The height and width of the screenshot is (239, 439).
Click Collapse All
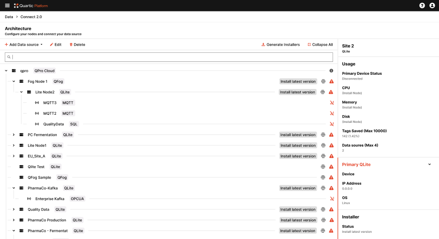click(320, 45)
